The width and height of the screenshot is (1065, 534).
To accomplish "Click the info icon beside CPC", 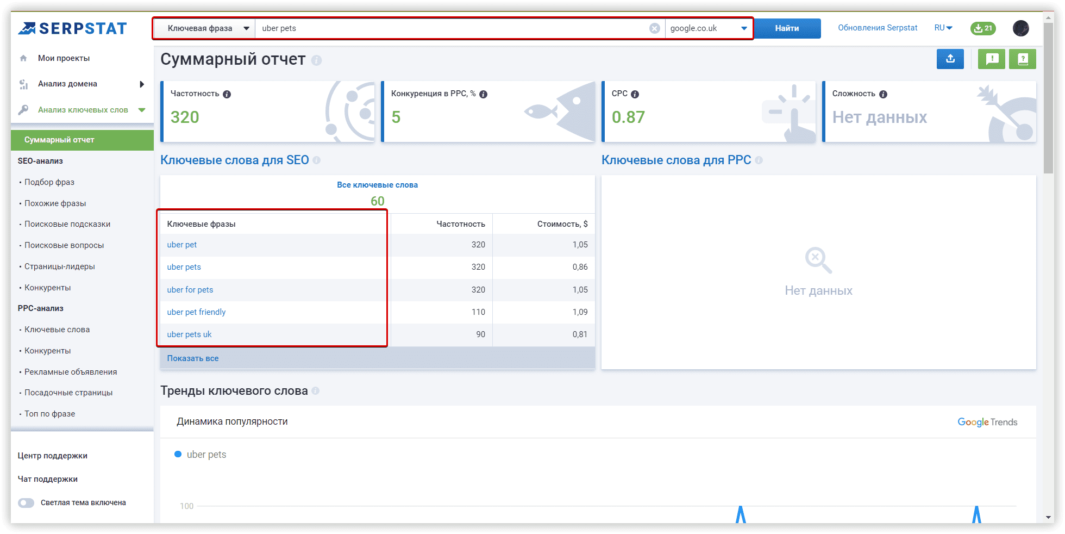I will click(635, 94).
